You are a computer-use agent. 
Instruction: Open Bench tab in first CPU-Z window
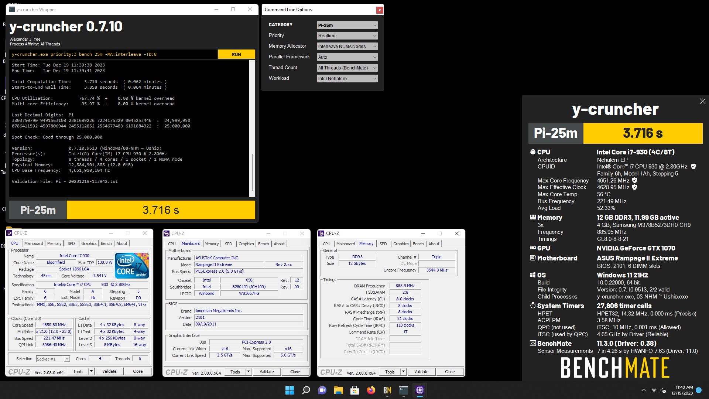click(106, 243)
